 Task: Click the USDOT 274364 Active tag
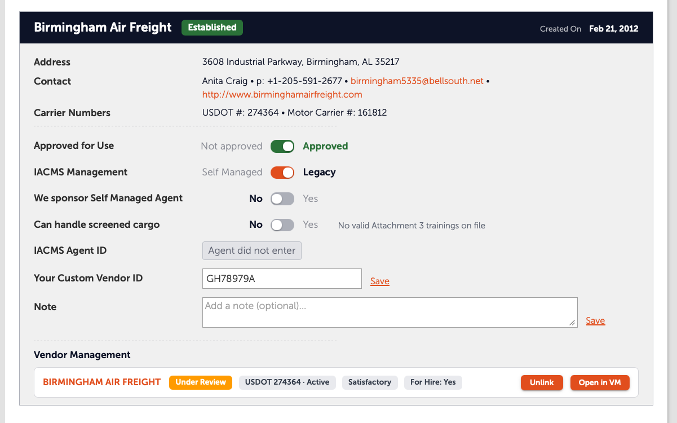(x=287, y=382)
